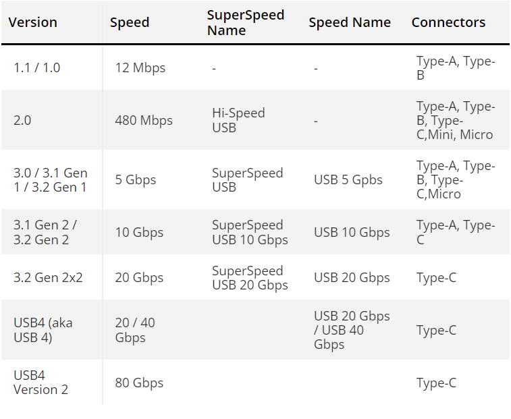
Task: Select the USB4 (aka USB 4) cell
Action: (x=43, y=330)
